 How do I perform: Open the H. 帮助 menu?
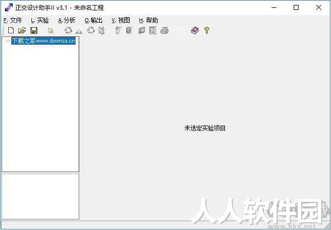pos(148,20)
